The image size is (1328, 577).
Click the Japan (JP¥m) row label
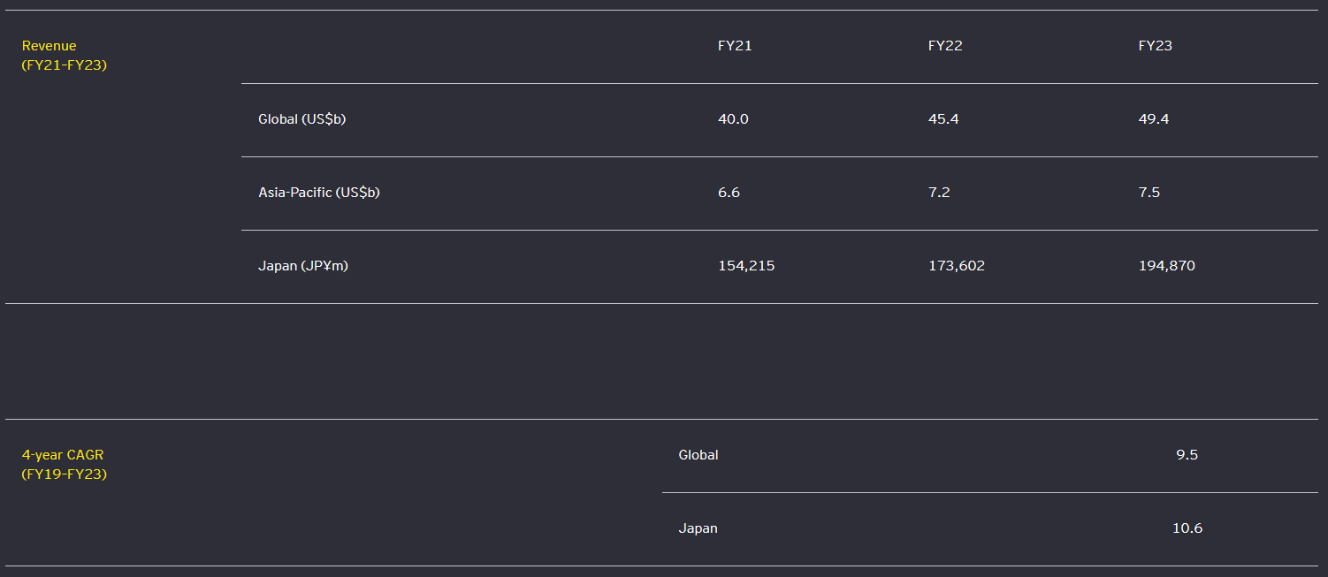click(303, 266)
